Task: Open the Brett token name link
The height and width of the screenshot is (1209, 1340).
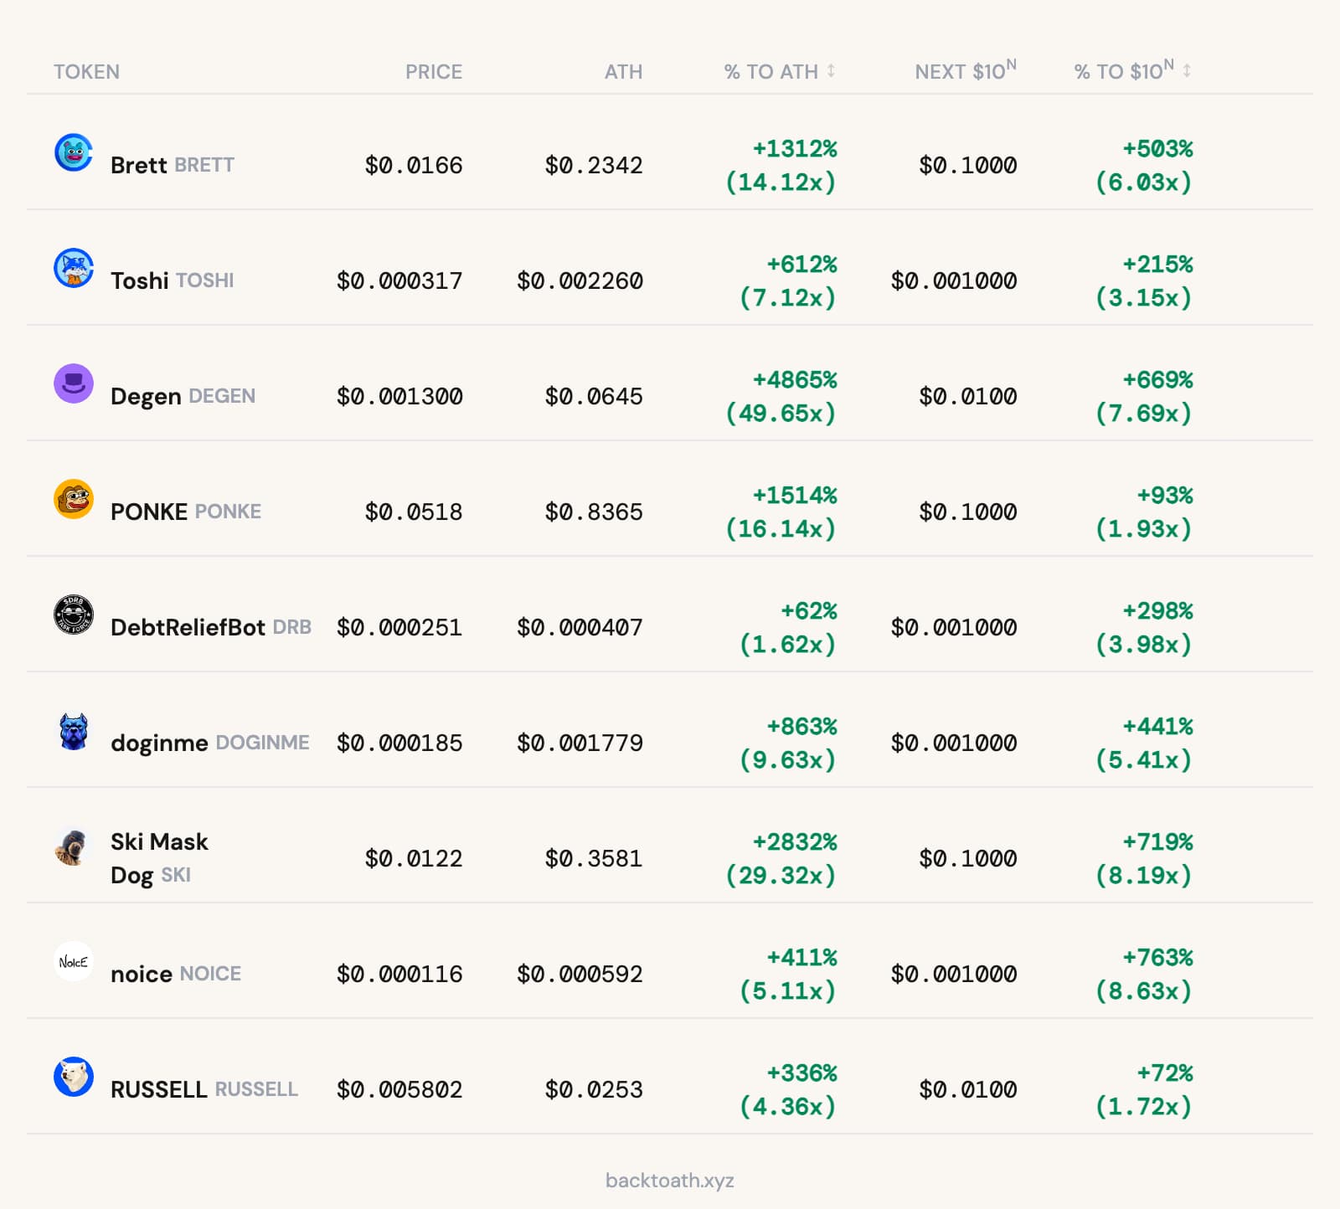Action: [138, 165]
